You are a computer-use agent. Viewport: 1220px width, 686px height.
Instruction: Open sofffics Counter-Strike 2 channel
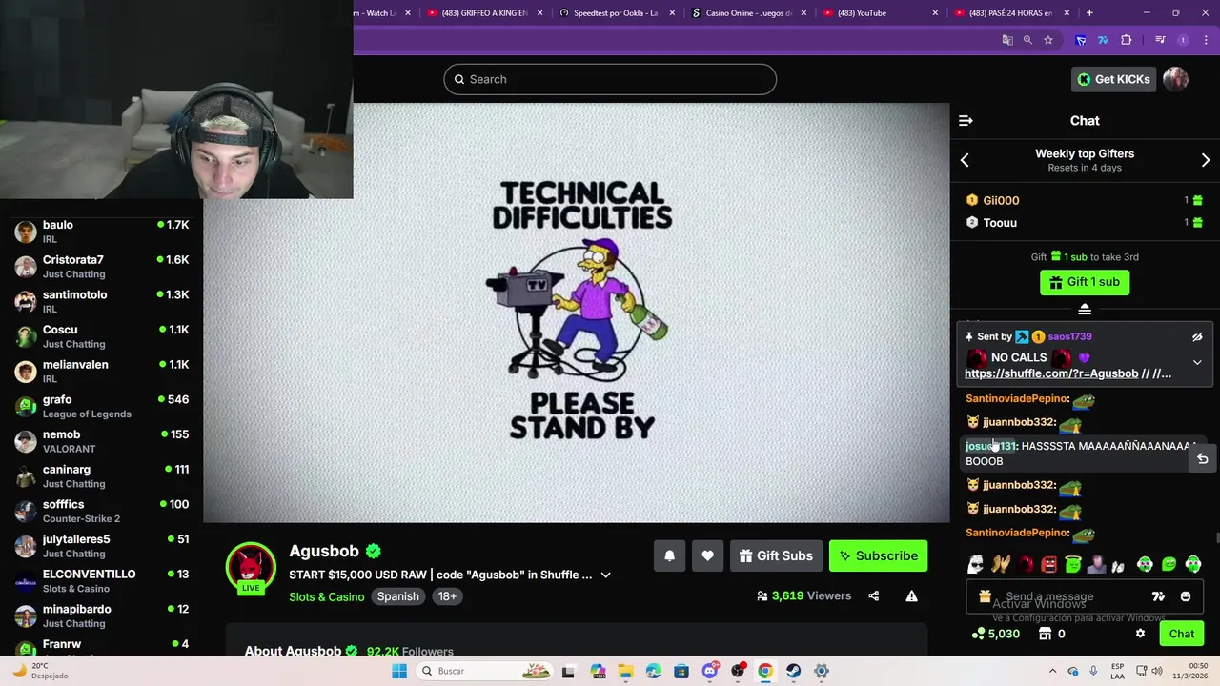[101, 511]
